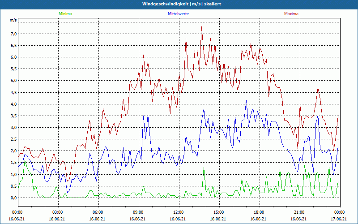The image size is (358, 224).
Task: Click the 5,0 y-axis tick label
Action: [14, 81]
